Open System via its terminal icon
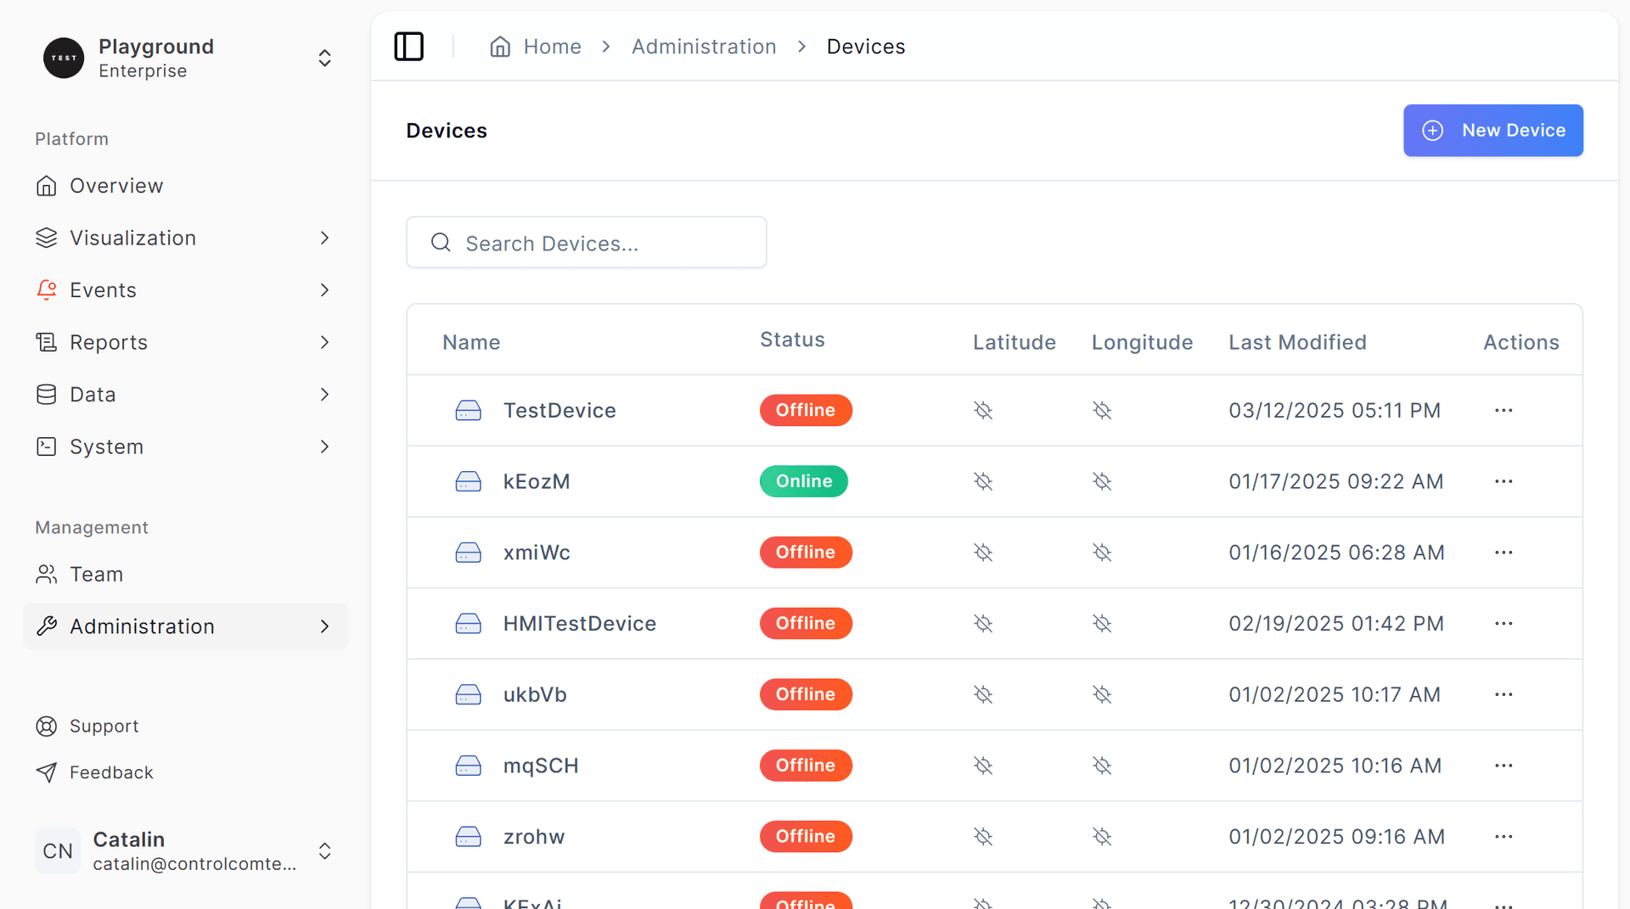1630x909 pixels. [47, 446]
